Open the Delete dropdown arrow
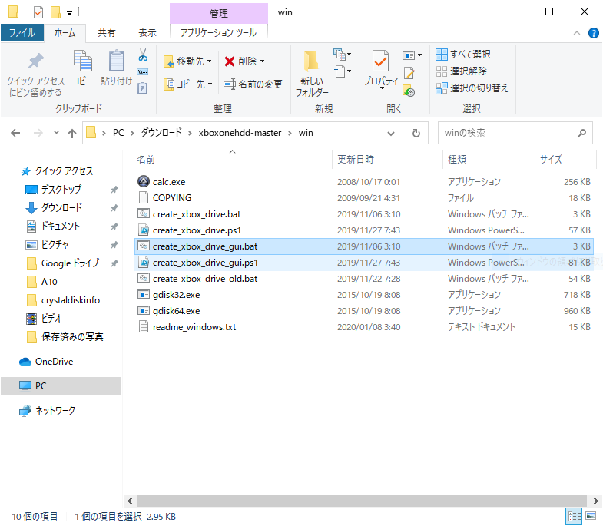603x526 pixels. coord(262,61)
